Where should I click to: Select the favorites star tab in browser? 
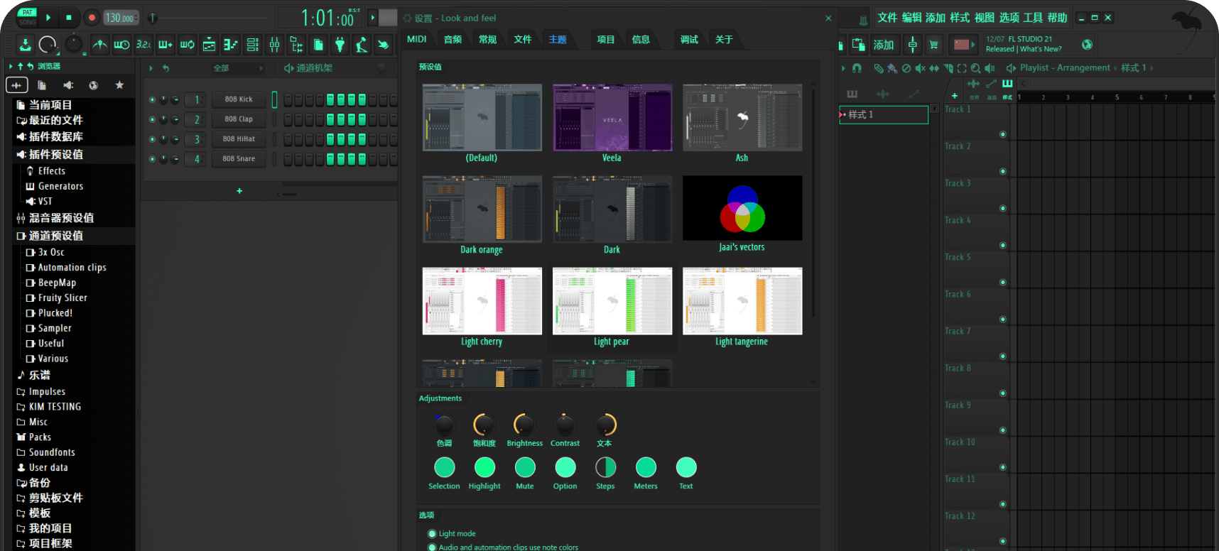pos(119,85)
